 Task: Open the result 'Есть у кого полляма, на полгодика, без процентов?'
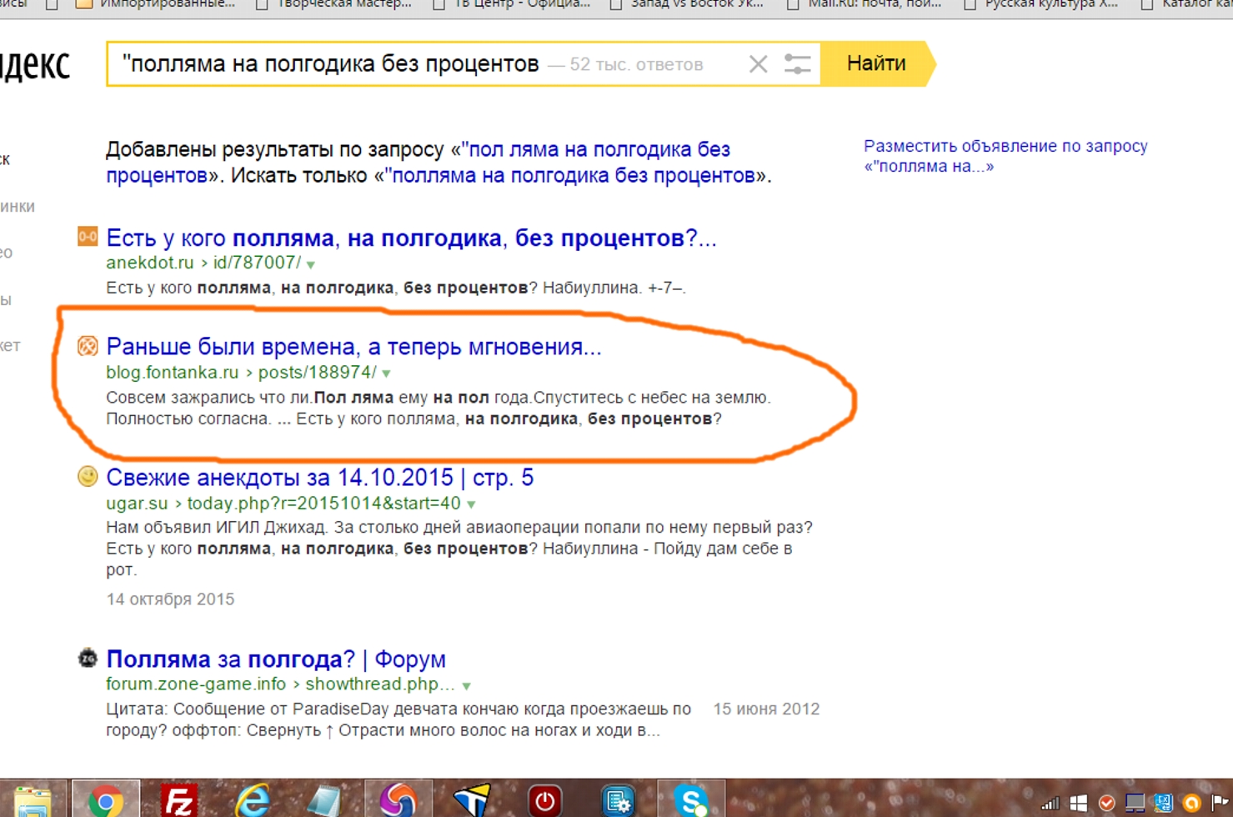pyautogui.click(x=411, y=238)
